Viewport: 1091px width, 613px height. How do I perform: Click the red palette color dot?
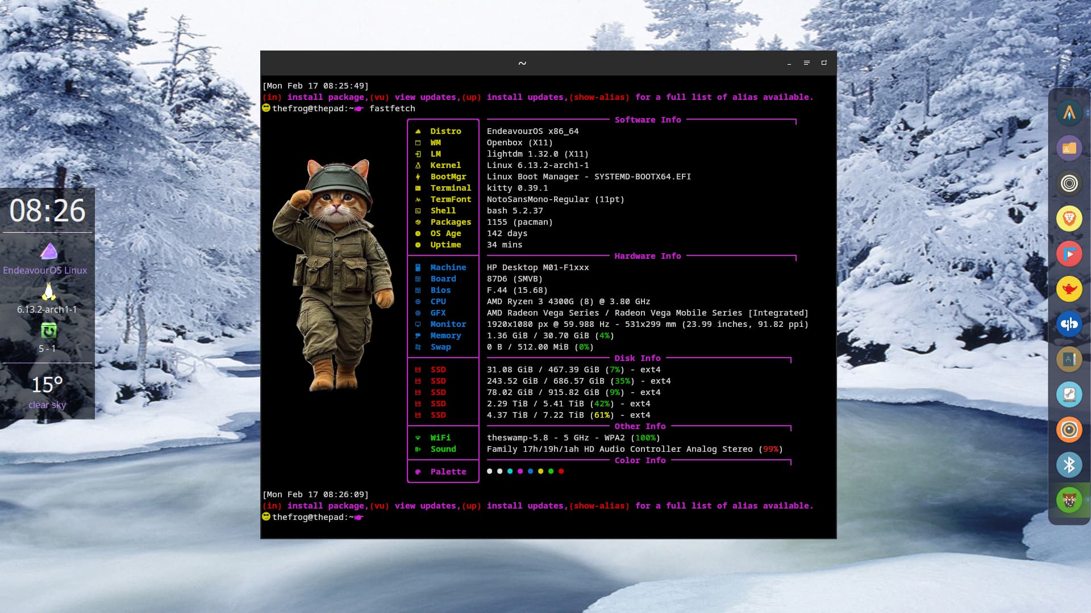pyautogui.click(x=561, y=471)
